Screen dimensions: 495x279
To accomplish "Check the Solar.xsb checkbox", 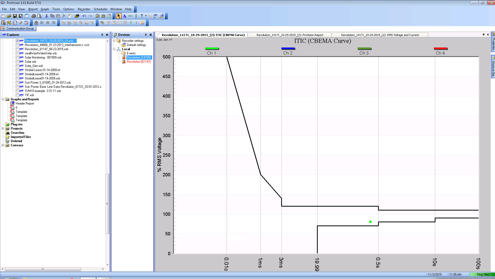I will click(x=17, y=61).
